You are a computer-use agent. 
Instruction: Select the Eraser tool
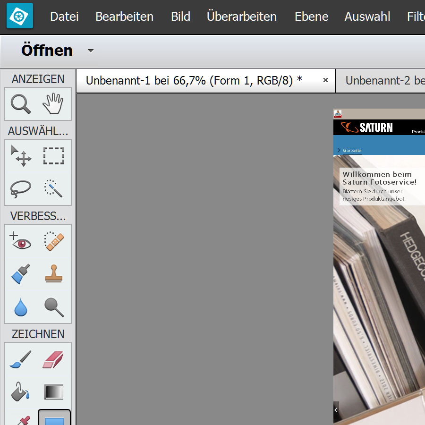point(53,360)
